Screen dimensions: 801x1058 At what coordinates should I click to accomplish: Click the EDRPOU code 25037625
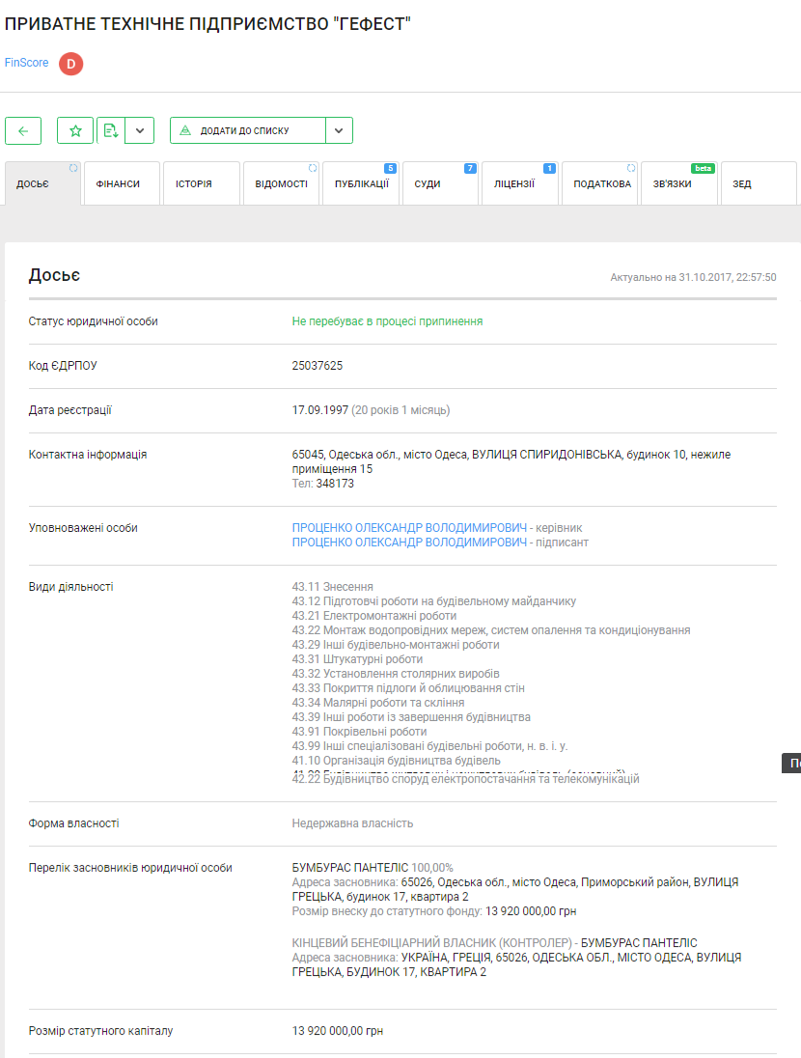click(318, 366)
